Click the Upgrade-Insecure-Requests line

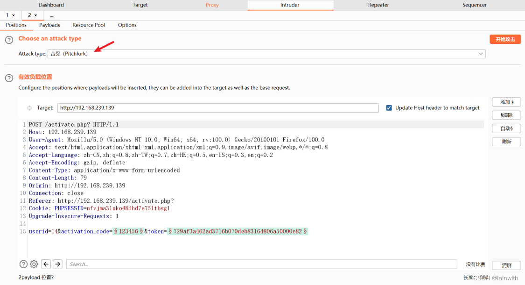[x=74, y=216]
